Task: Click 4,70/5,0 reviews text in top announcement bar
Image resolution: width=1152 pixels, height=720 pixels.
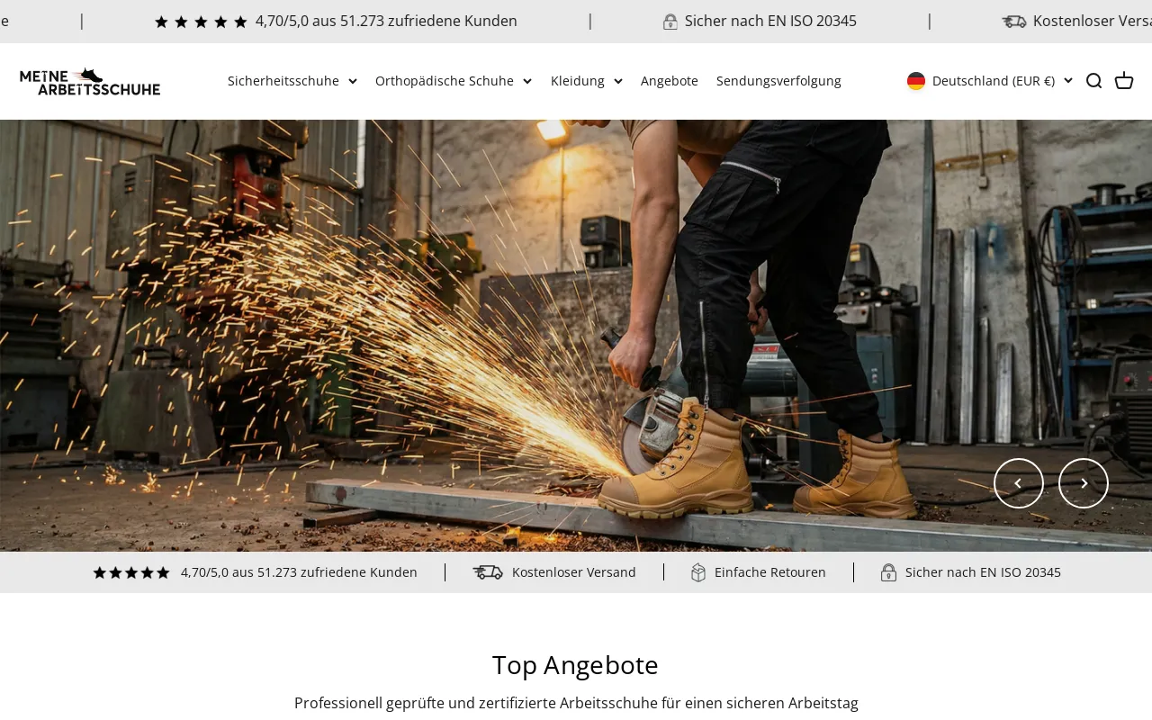Action: tap(385, 21)
